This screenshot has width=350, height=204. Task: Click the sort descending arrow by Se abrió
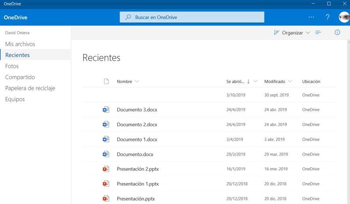[x=248, y=81]
